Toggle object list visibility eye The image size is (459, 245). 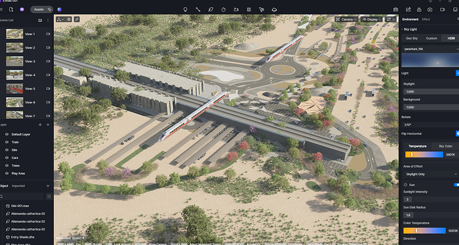(x=48, y=186)
